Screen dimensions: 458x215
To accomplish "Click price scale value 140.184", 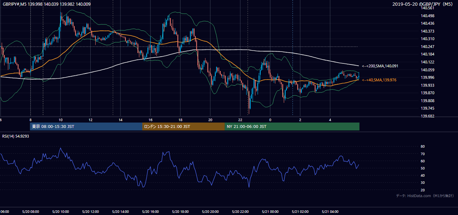I will [x=428, y=54].
